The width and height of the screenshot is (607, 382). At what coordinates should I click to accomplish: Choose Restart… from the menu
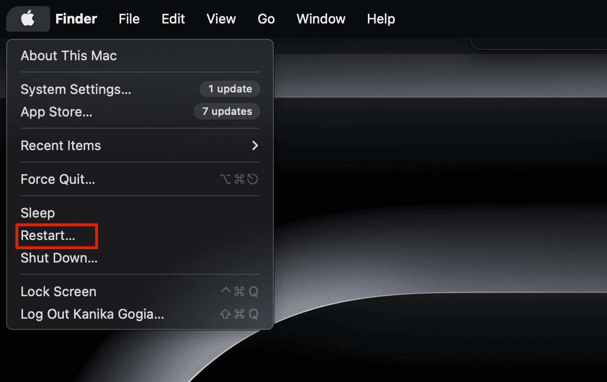click(48, 235)
